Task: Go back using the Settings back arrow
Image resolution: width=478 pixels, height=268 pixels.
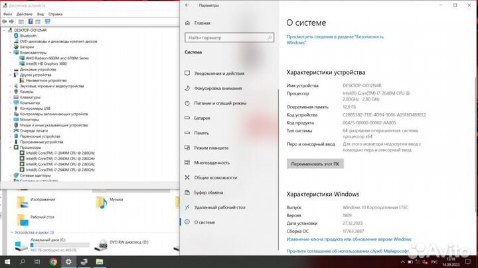Action: pyautogui.click(x=187, y=5)
